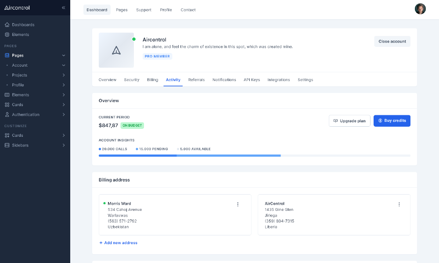Viewport: 439px width, 263px height.
Task: Open the profile avatar in the top bar
Action: [420, 8]
